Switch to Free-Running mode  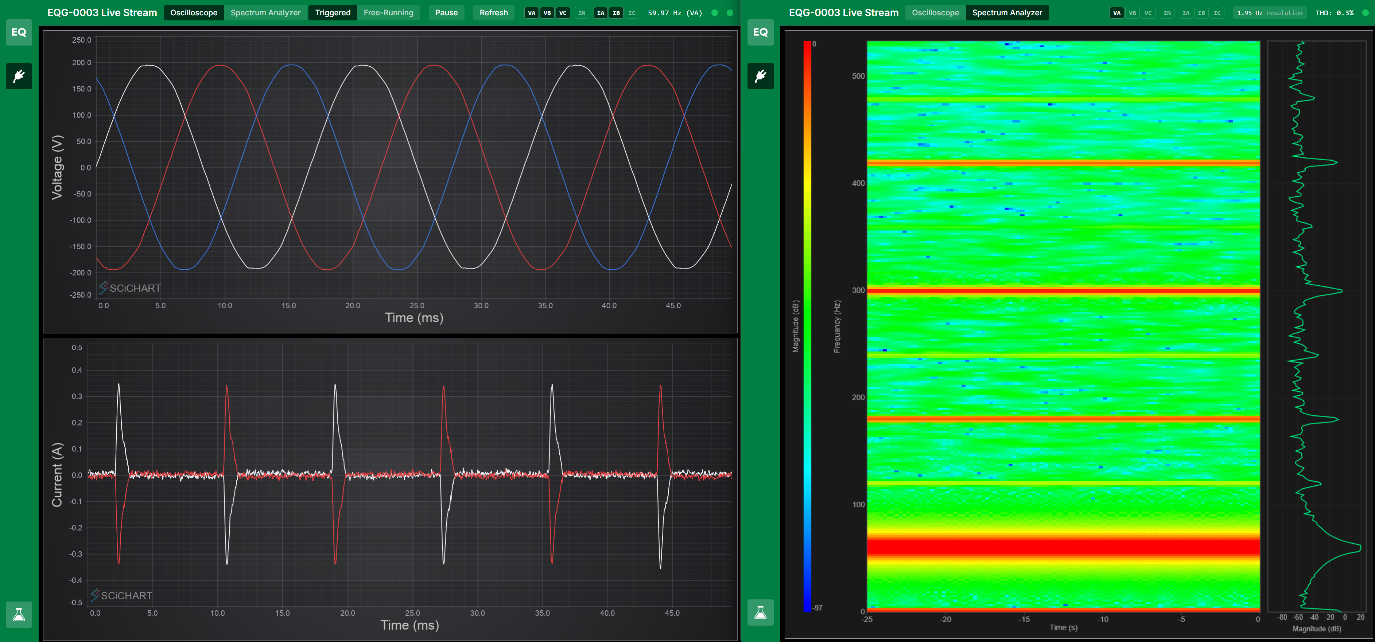coord(388,13)
